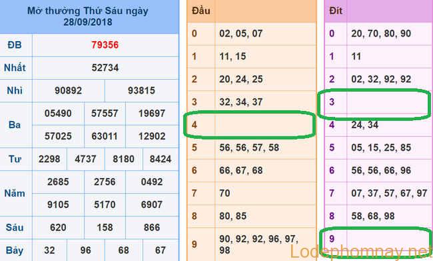433x261 pixels.
Task: Click the Đít values '56, 56, 66, 96'
Action: coord(381,171)
